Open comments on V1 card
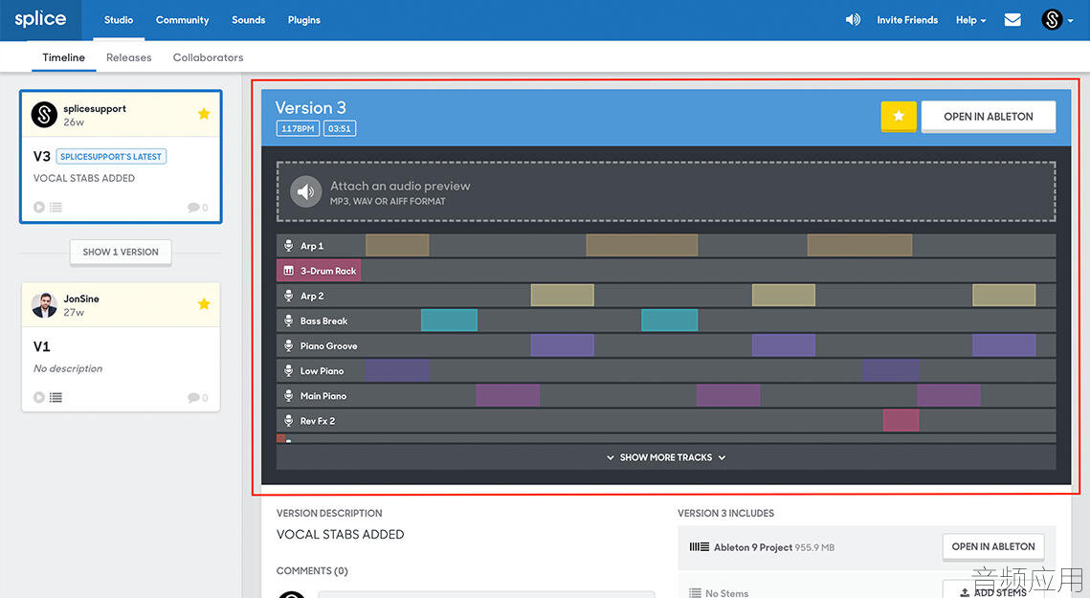This screenshot has width=1090, height=598. [x=197, y=398]
